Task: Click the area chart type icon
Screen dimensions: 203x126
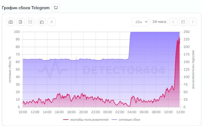Action: click(42, 22)
